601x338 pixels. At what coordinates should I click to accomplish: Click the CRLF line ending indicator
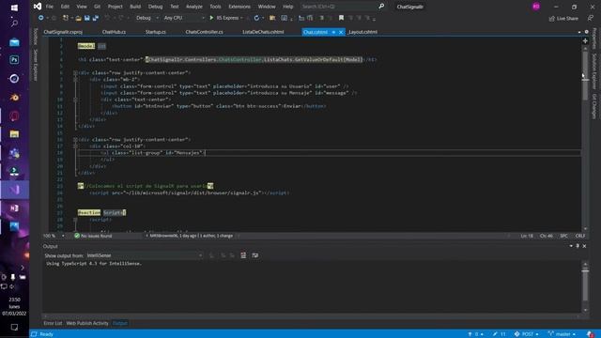580,236
